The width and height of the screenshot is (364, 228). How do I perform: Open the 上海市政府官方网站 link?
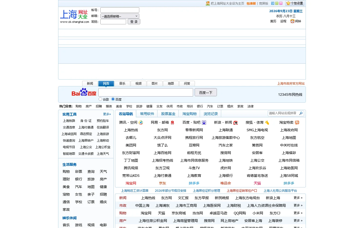[x=291, y=84]
